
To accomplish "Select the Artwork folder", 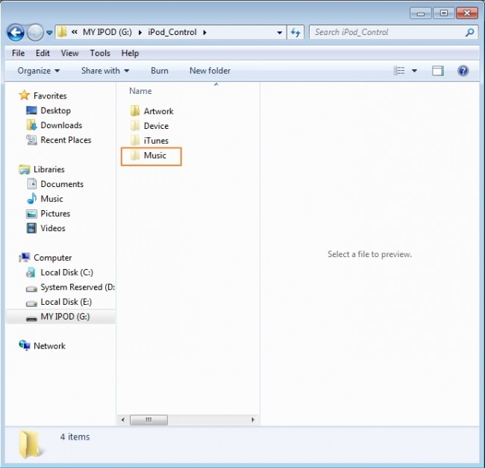I will pos(152,111).
